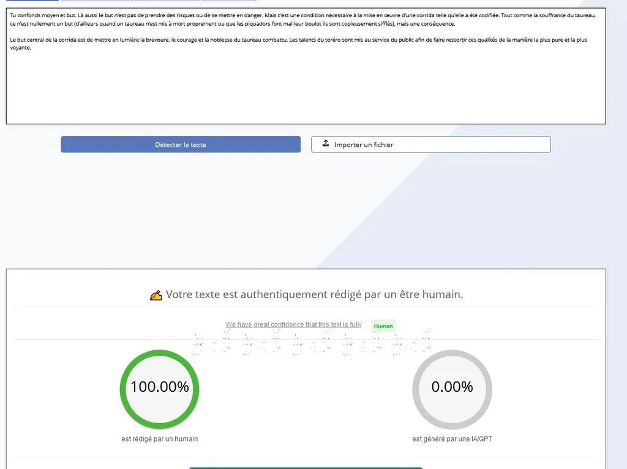Click the paragraph starting "Tu confonds moyen et but"

point(302,20)
